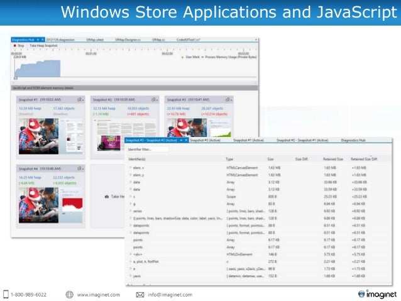Open the red +objects diff link in Snapshot #2
401x301 pixels.
[x=138, y=114]
